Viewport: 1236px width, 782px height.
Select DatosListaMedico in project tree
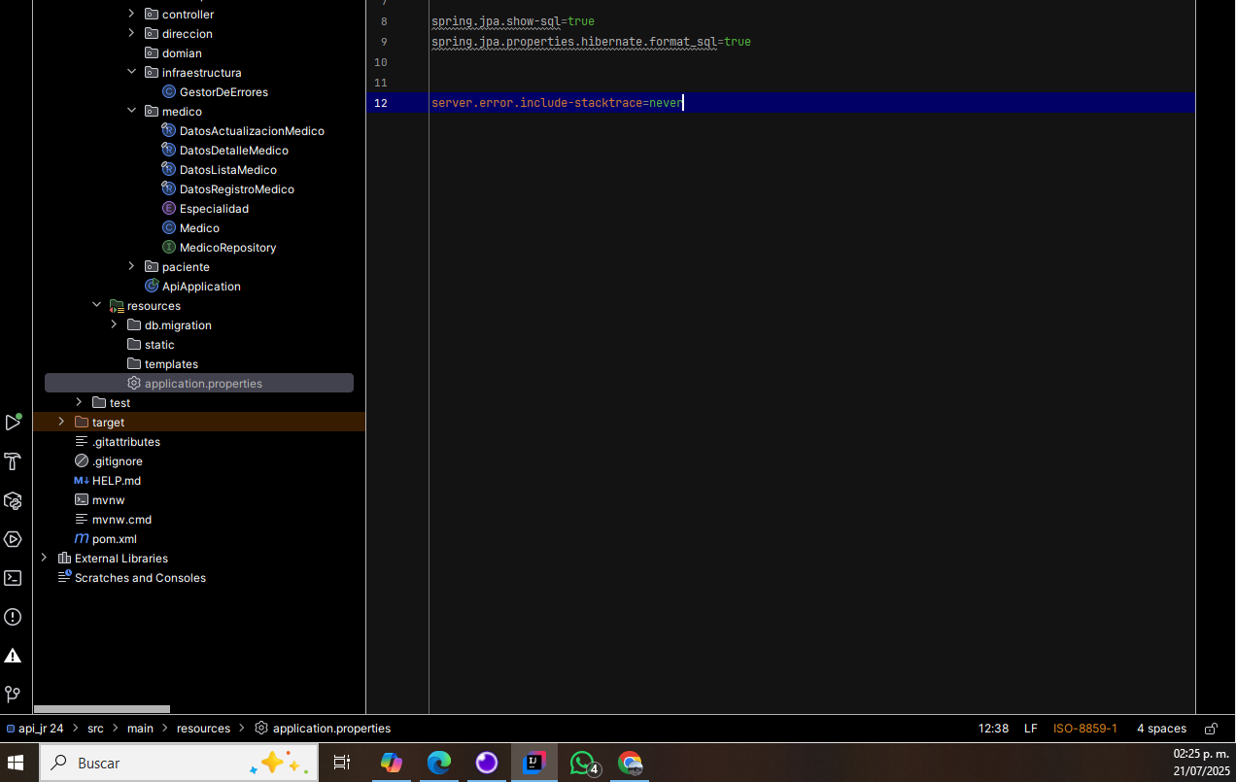point(228,170)
